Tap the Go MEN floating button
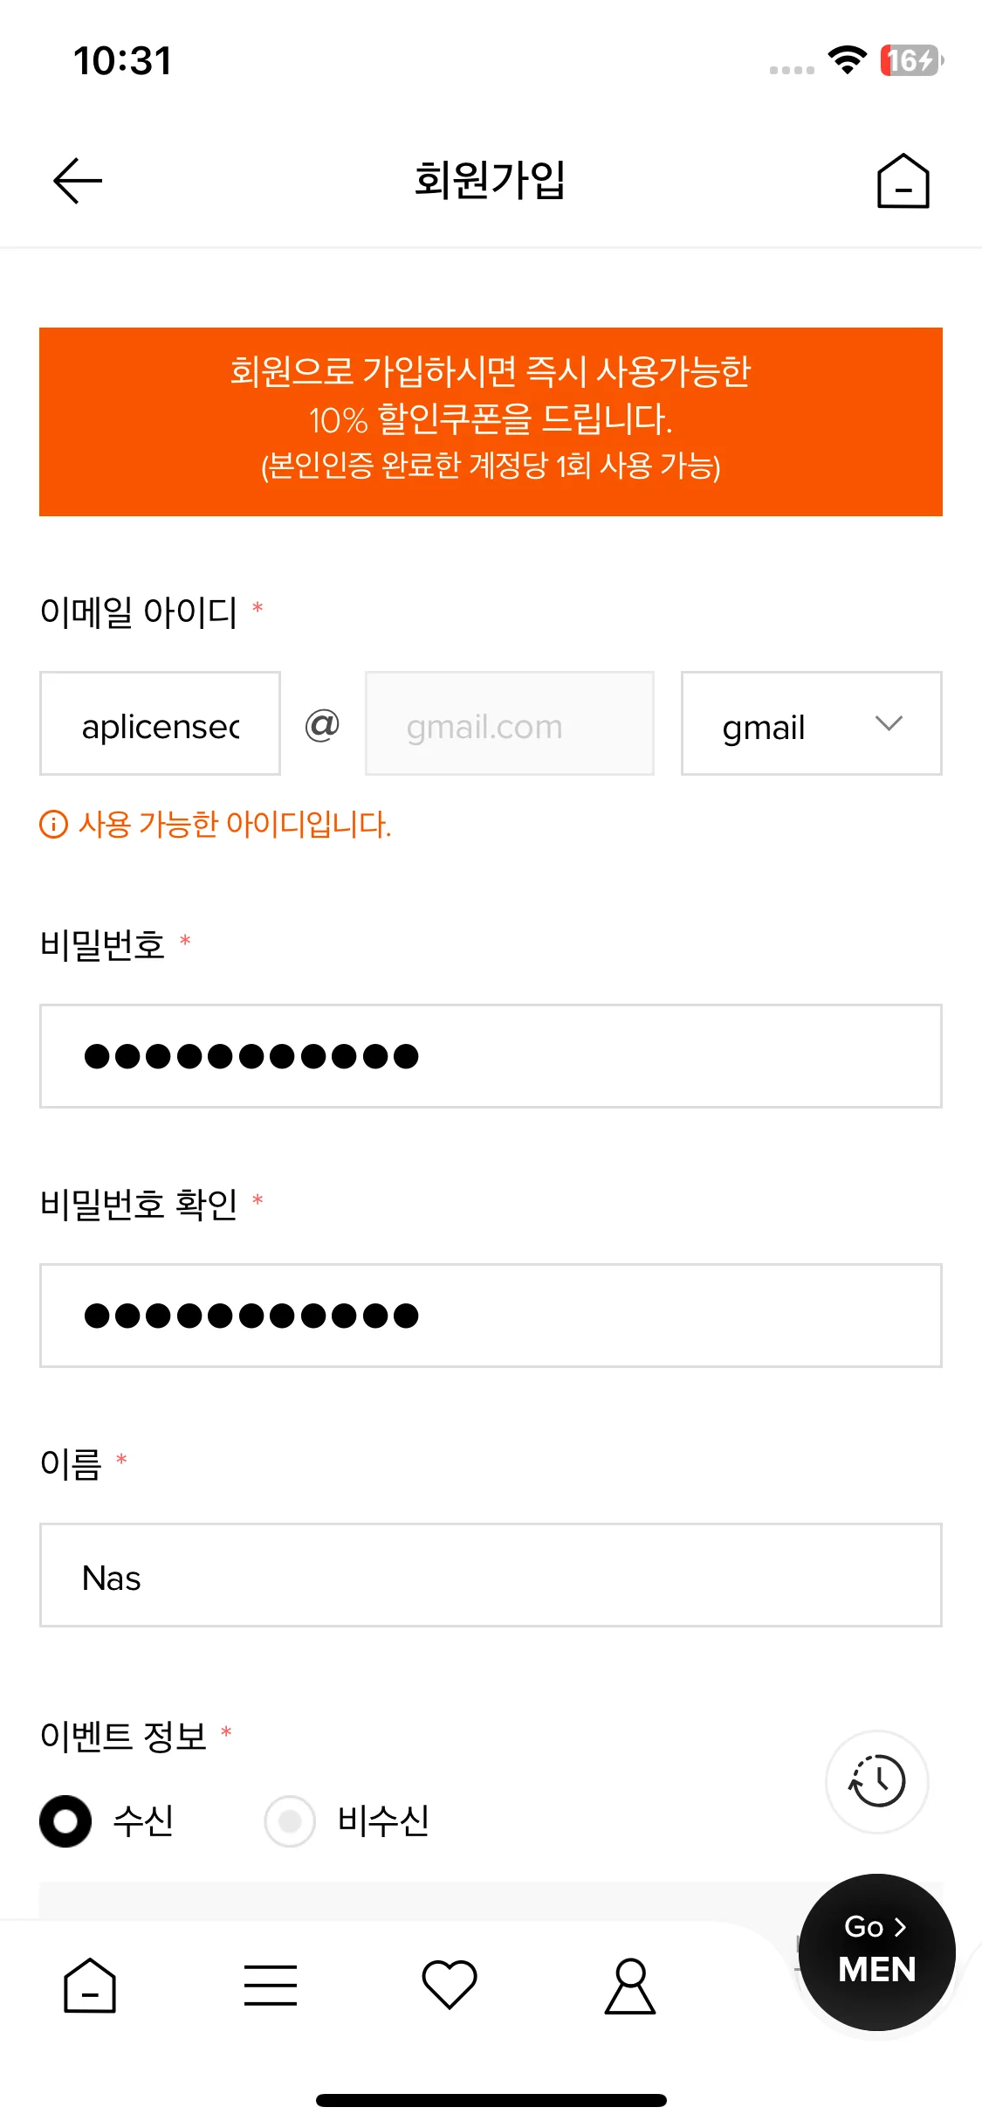Viewport: 982px width, 2128px height. (x=877, y=1952)
